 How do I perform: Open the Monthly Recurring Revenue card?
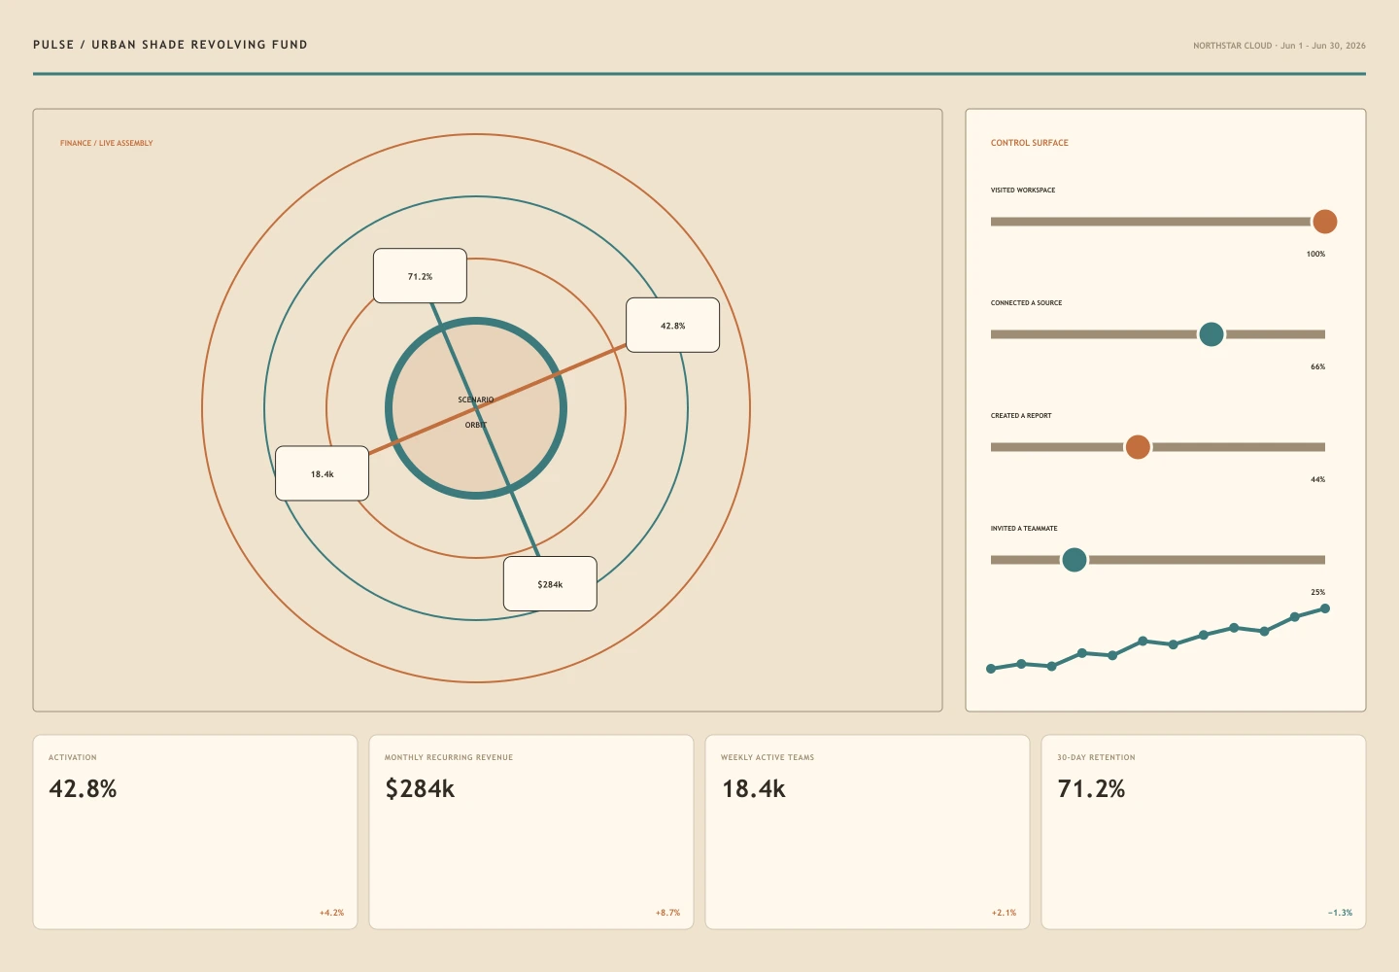[531, 832]
